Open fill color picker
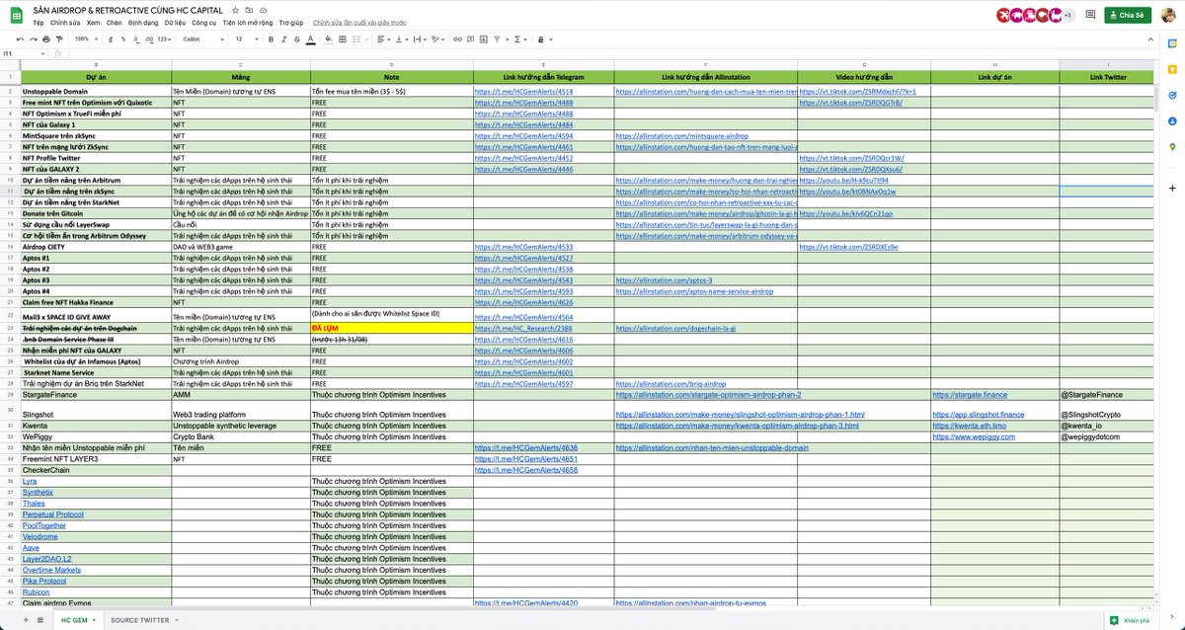 pyautogui.click(x=329, y=39)
